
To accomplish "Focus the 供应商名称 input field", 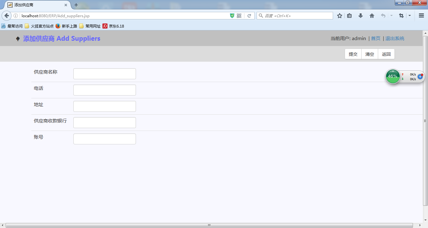I will 105,74.
